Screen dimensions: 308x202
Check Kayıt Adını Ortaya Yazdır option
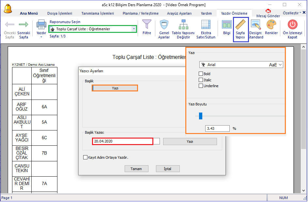85,157
